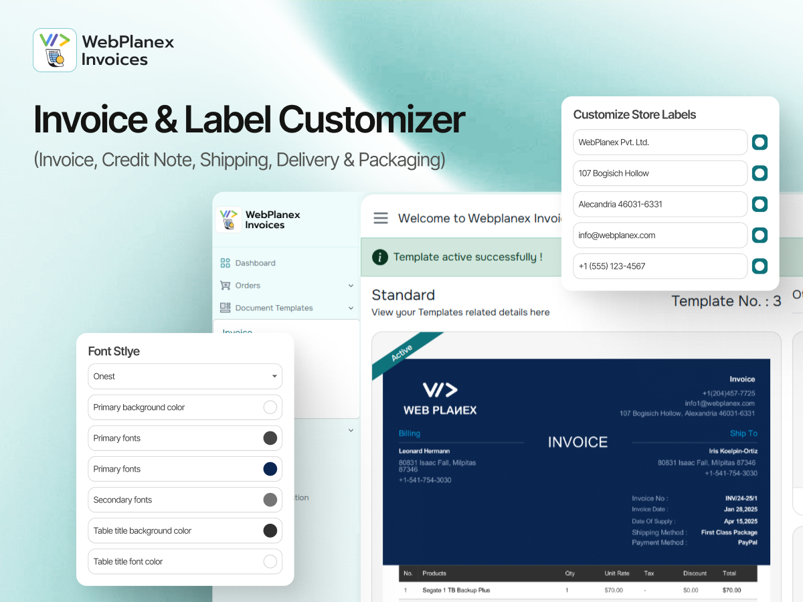Pick the dark grey Primary fonts swatch
Image resolution: width=803 pixels, height=602 pixels.
[x=270, y=438]
